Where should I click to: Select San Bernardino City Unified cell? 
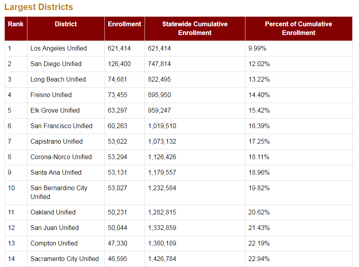point(59,192)
